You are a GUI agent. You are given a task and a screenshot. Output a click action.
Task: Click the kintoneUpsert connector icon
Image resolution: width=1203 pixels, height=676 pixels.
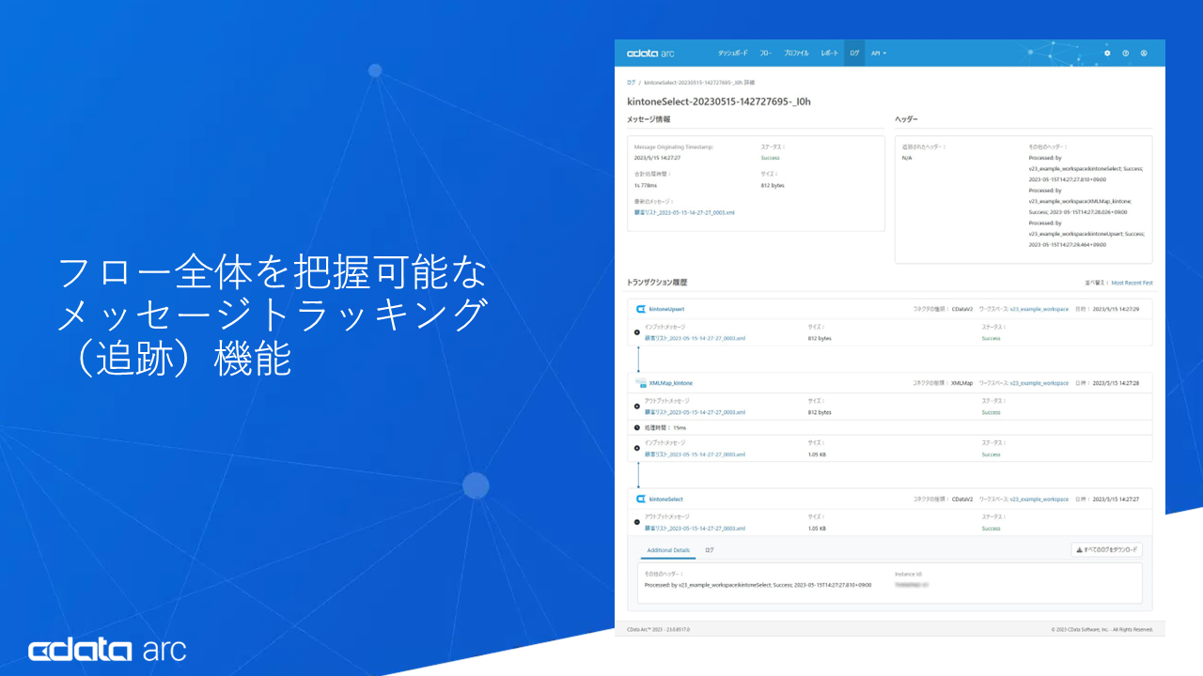(x=640, y=309)
